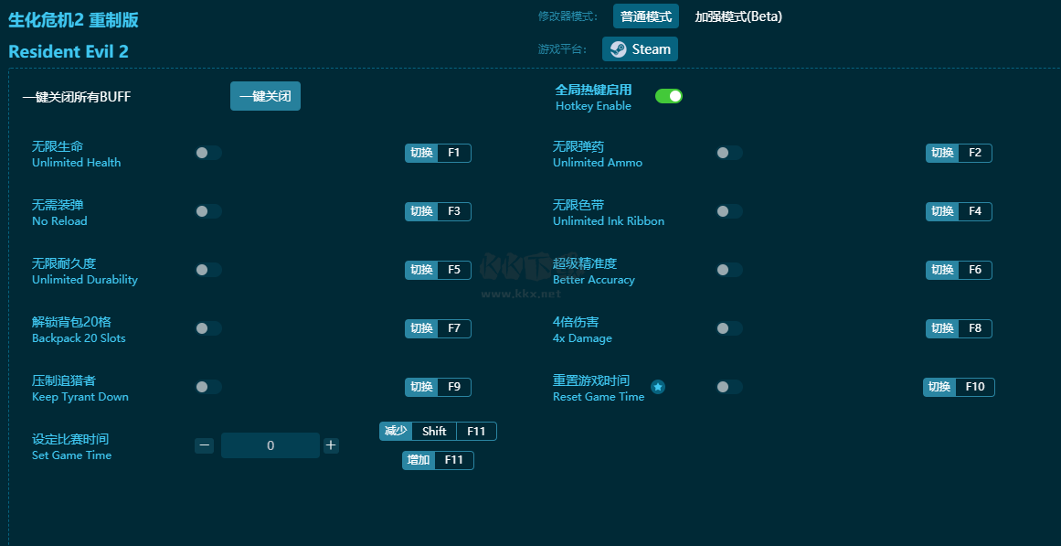
Task: Click the Steam logo icon
Action: pos(618,48)
